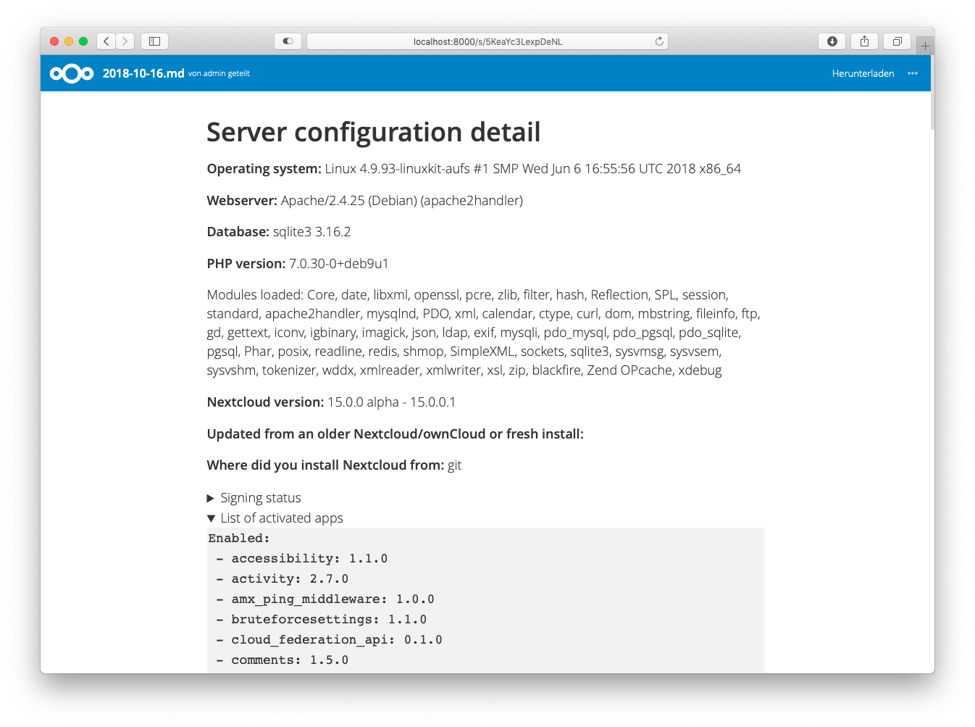
Task: Go back with Safari back arrow
Action: 106,41
